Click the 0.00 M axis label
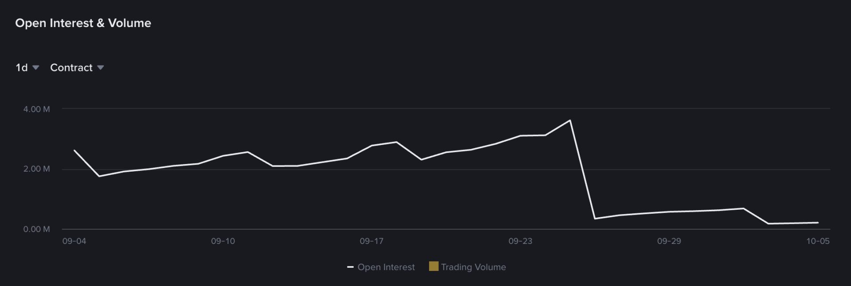This screenshot has height=286, width=851. (x=36, y=229)
